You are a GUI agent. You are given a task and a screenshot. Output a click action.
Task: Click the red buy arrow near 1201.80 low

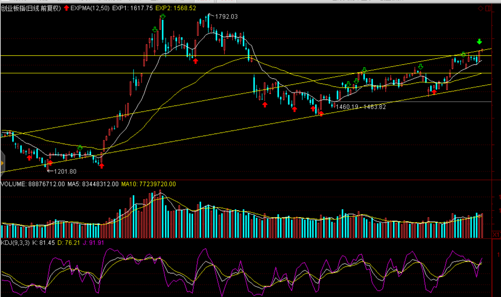coord(50,163)
